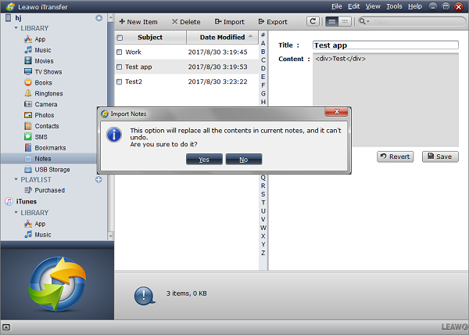The width and height of the screenshot is (469, 335).
Task: Close the Import Notes dialog
Action: [336, 112]
